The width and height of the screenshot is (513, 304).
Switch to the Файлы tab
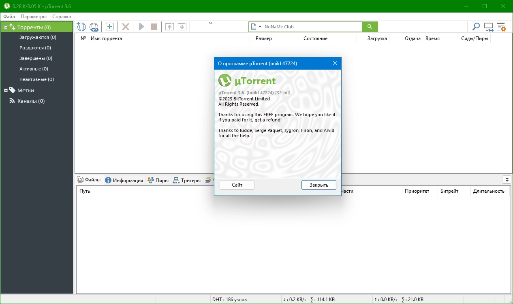click(x=89, y=180)
